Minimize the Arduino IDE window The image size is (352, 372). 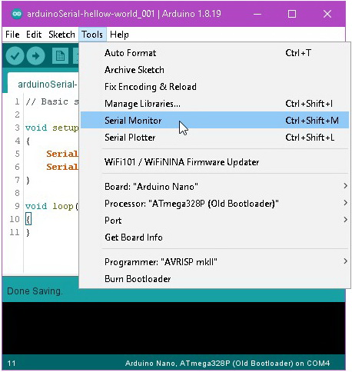pyautogui.click(x=257, y=14)
